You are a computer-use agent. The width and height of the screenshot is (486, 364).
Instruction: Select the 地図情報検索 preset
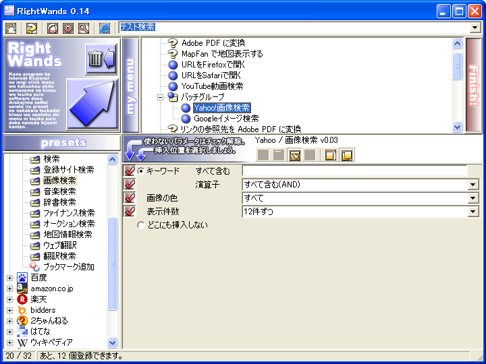[67, 235]
